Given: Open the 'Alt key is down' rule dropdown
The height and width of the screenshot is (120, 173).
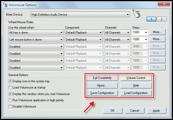Looking at the screenshot, I should (36, 32).
